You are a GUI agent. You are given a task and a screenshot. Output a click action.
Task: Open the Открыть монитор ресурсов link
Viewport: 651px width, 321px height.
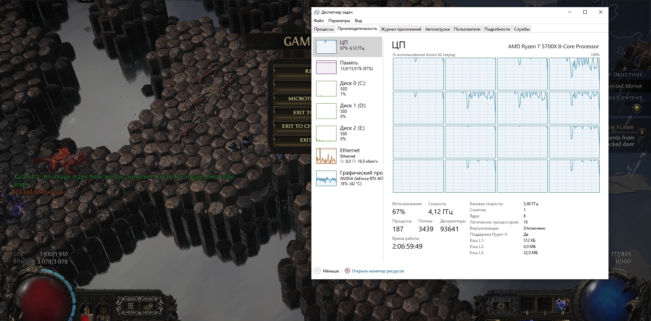(378, 271)
